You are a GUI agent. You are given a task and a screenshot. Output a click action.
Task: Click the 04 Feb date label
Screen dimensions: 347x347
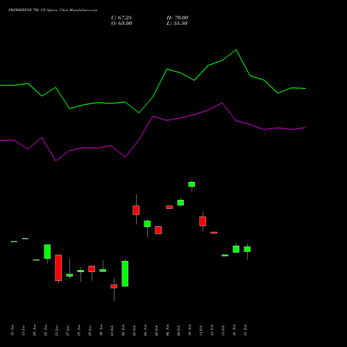pyautogui.click(x=146, y=330)
